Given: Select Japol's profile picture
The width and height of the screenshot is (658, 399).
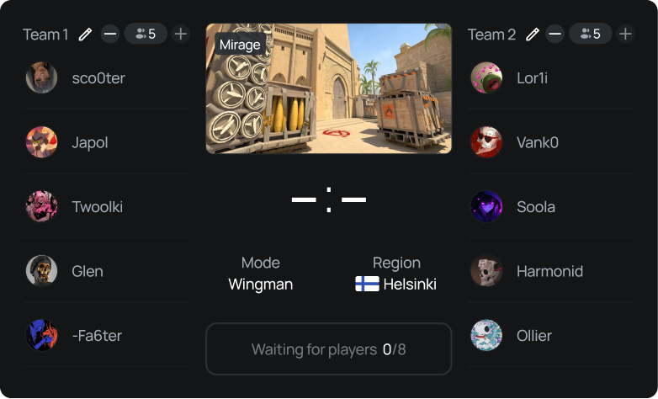Looking at the screenshot, I should pyautogui.click(x=41, y=142).
